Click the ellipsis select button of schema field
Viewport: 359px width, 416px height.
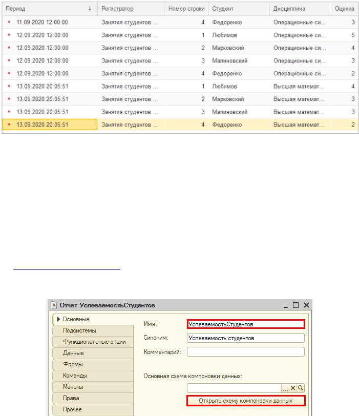(x=285, y=388)
